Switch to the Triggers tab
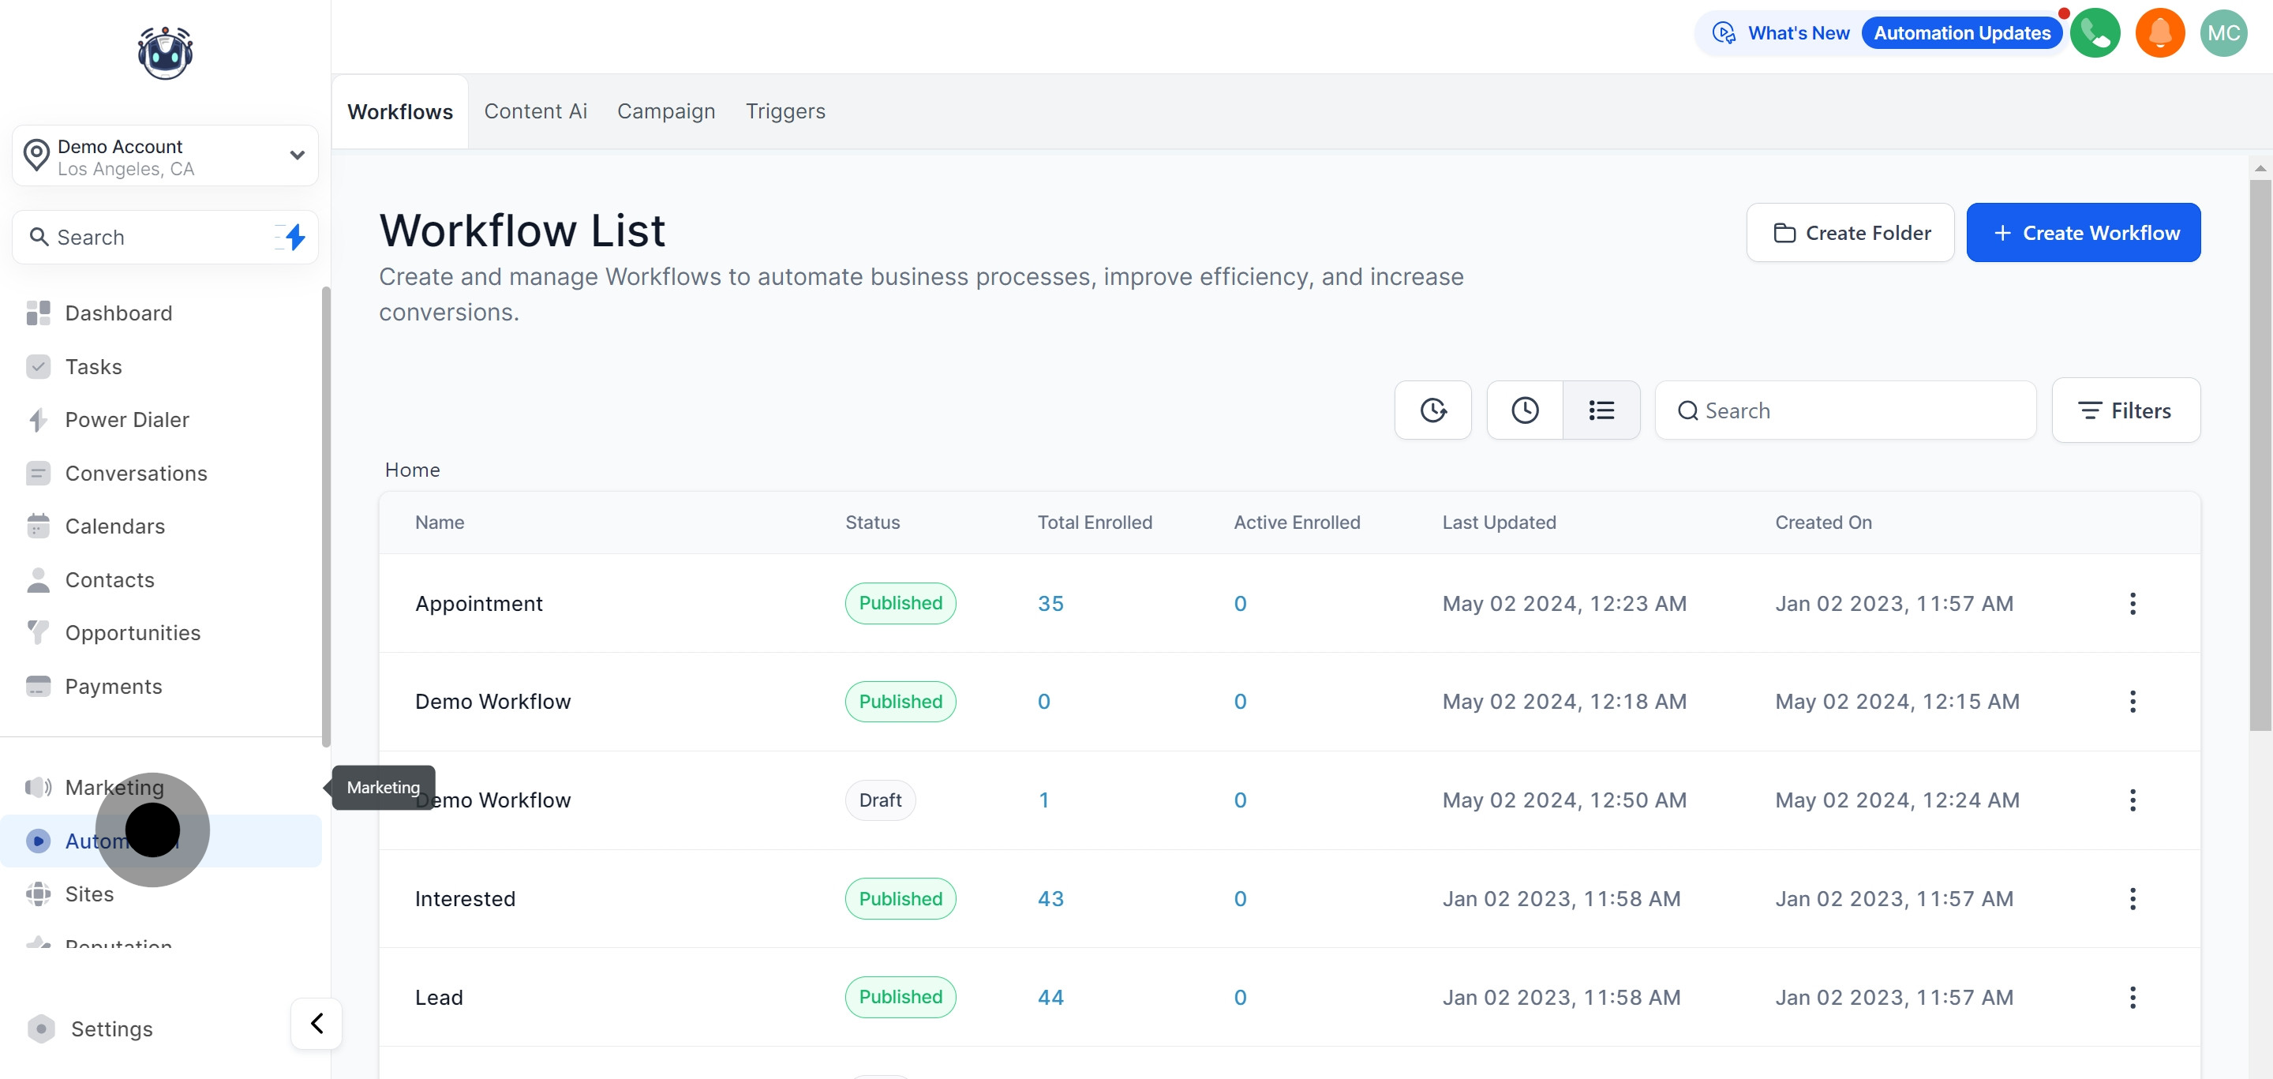The width and height of the screenshot is (2273, 1079). tap(785, 111)
